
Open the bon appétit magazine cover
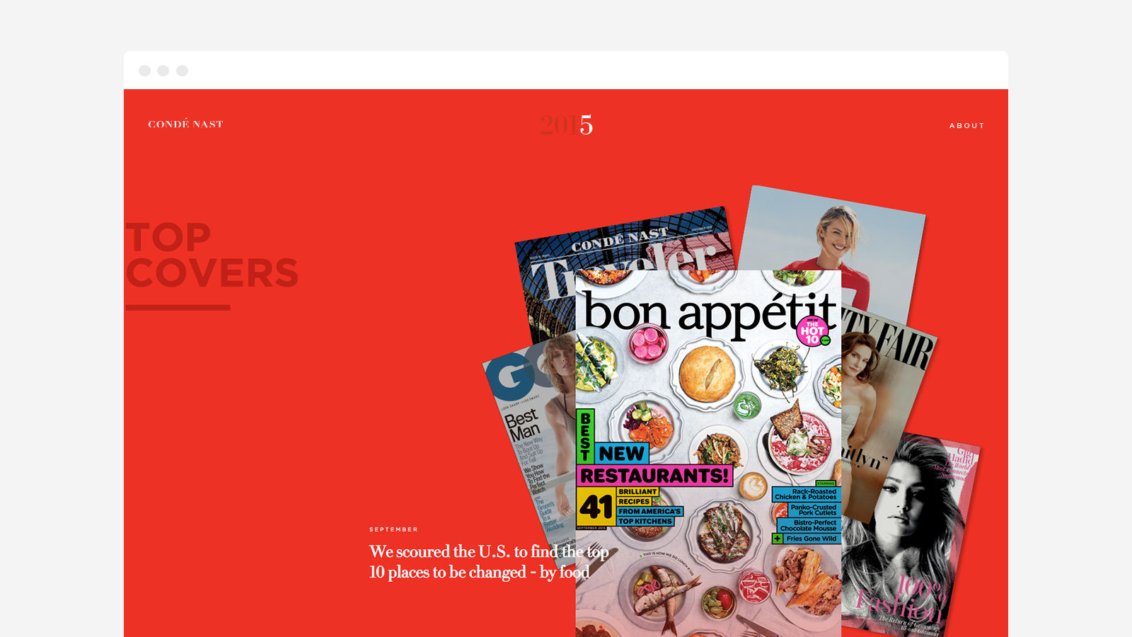[x=708, y=453]
